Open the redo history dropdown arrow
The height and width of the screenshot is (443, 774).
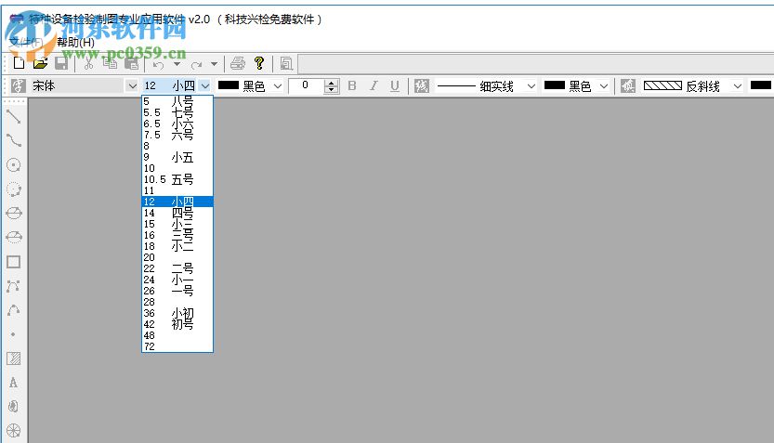click(x=214, y=64)
